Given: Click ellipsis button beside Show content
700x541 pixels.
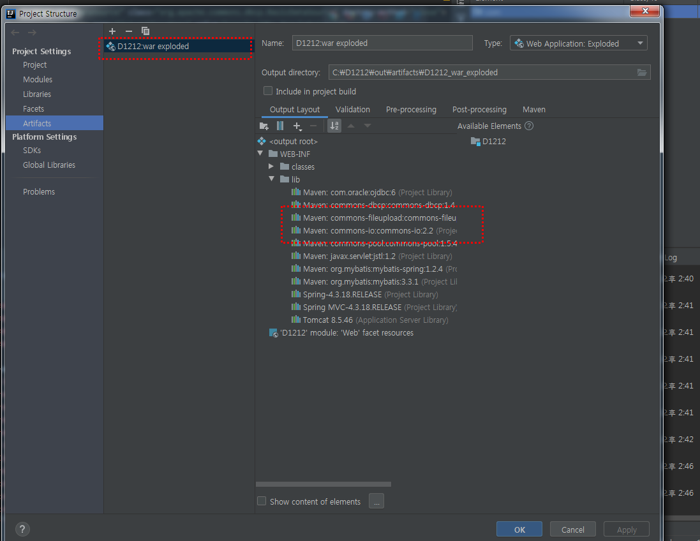Looking at the screenshot, I should click(376, 501).
